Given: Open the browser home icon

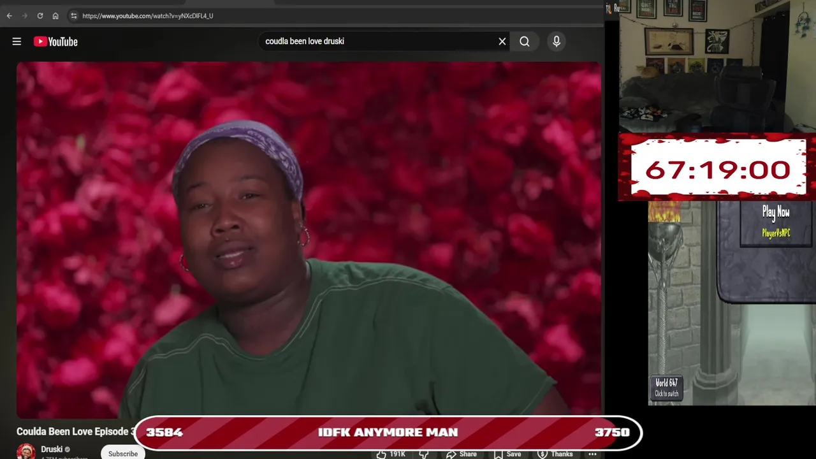Looking at the screenshot, I should (x=55, y=16).
